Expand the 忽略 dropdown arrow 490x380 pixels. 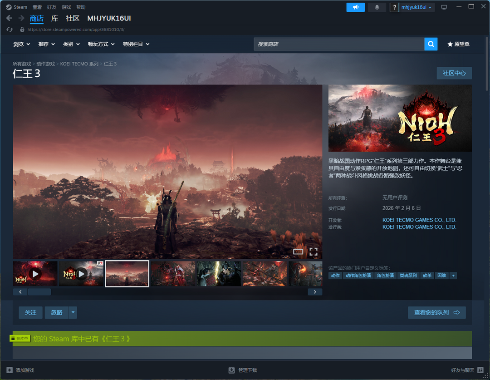[x=73, y=312]
